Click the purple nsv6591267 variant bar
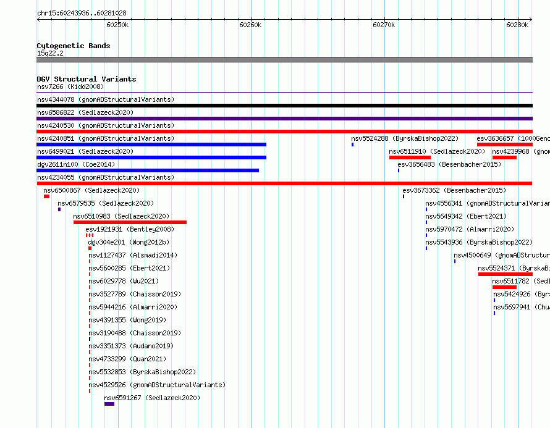Viewport: 550px width, 428px height. (109, 404)
